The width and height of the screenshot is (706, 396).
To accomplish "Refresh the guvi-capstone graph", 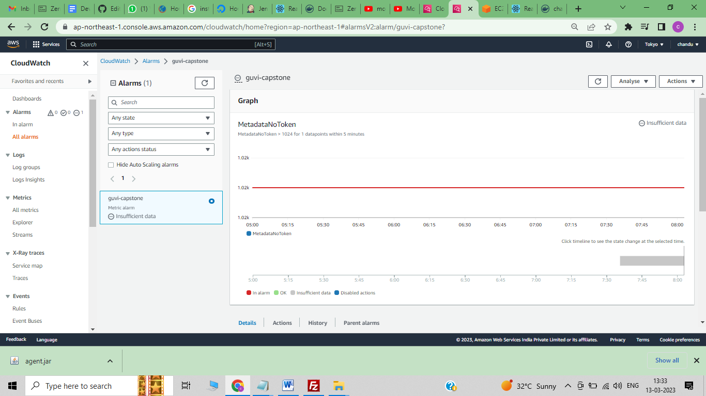I will click(x=598, y=81).
